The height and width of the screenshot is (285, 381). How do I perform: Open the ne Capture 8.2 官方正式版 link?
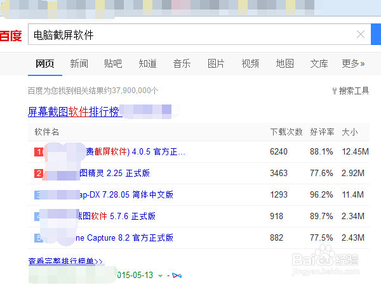124,237
